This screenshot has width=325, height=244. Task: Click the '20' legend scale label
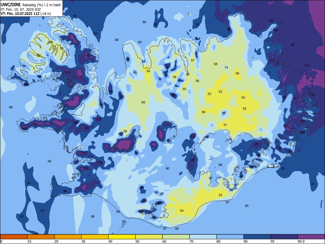click(x=56, y=241)
